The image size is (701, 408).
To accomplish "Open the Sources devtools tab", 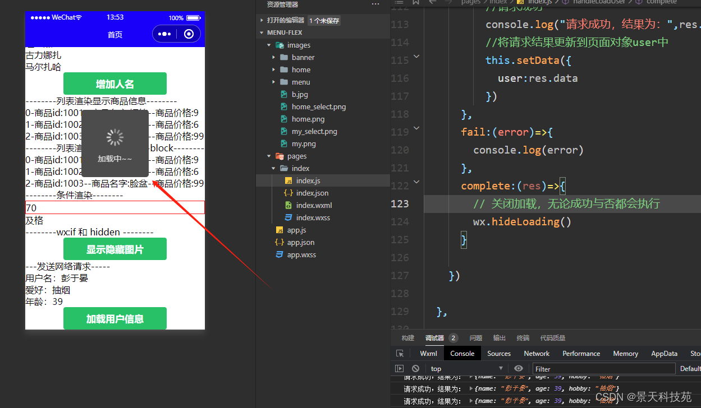I will [x=499, y=354].
